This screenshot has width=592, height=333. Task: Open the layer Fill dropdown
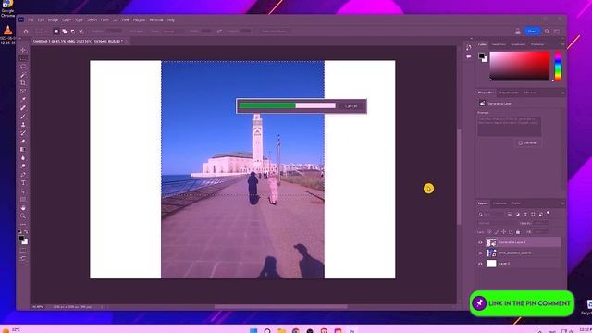(x=540, y=232)
